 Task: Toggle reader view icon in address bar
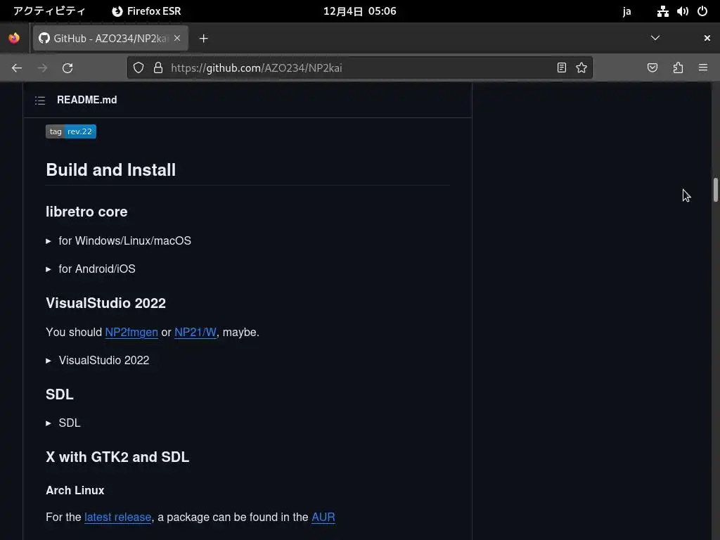click(561, 68)
